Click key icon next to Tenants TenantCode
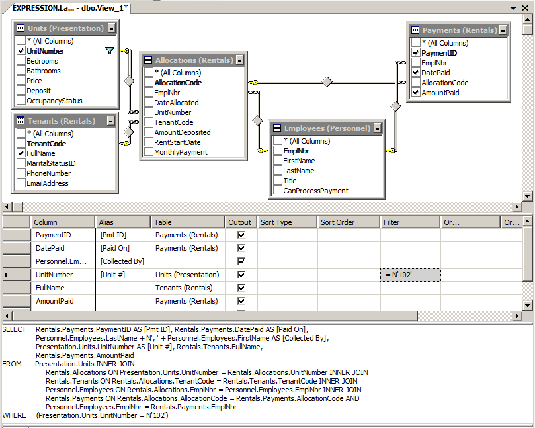 click(124, 144)
